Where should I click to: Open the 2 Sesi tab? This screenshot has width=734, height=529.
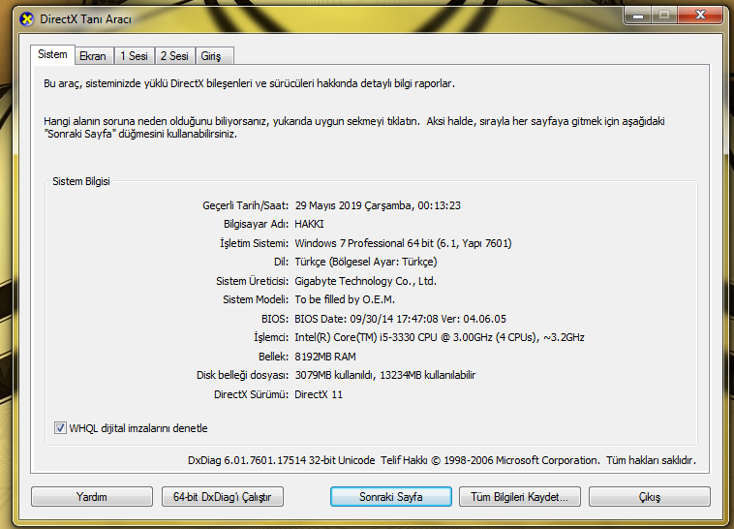tap(174, 56)
